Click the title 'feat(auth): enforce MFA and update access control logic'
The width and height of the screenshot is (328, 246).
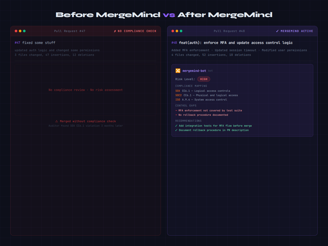[236, 43]
